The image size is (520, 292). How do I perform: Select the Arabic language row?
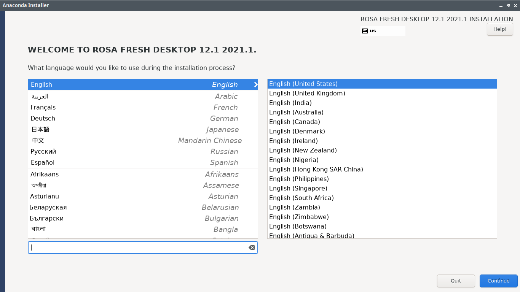[x=143, y=96]
